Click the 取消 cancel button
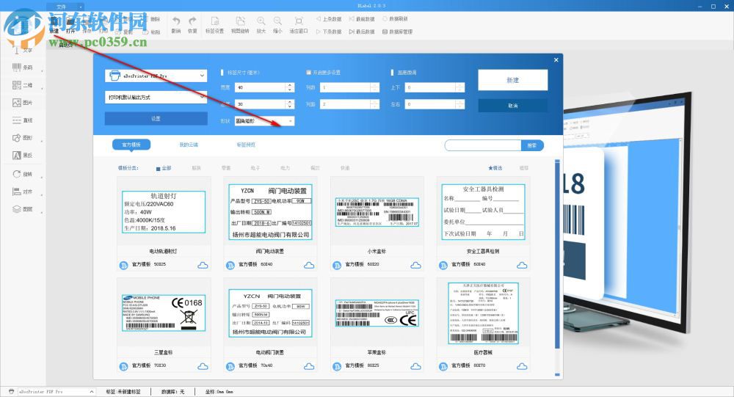Image resolution: width=734 pixels, height=397 pixels. pos(512,106)
